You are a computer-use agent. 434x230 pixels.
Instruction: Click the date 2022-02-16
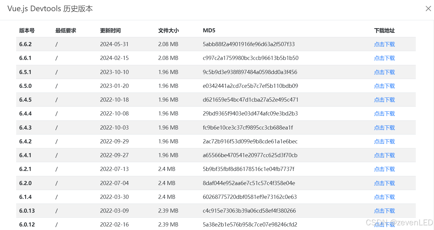pos(114,225)
